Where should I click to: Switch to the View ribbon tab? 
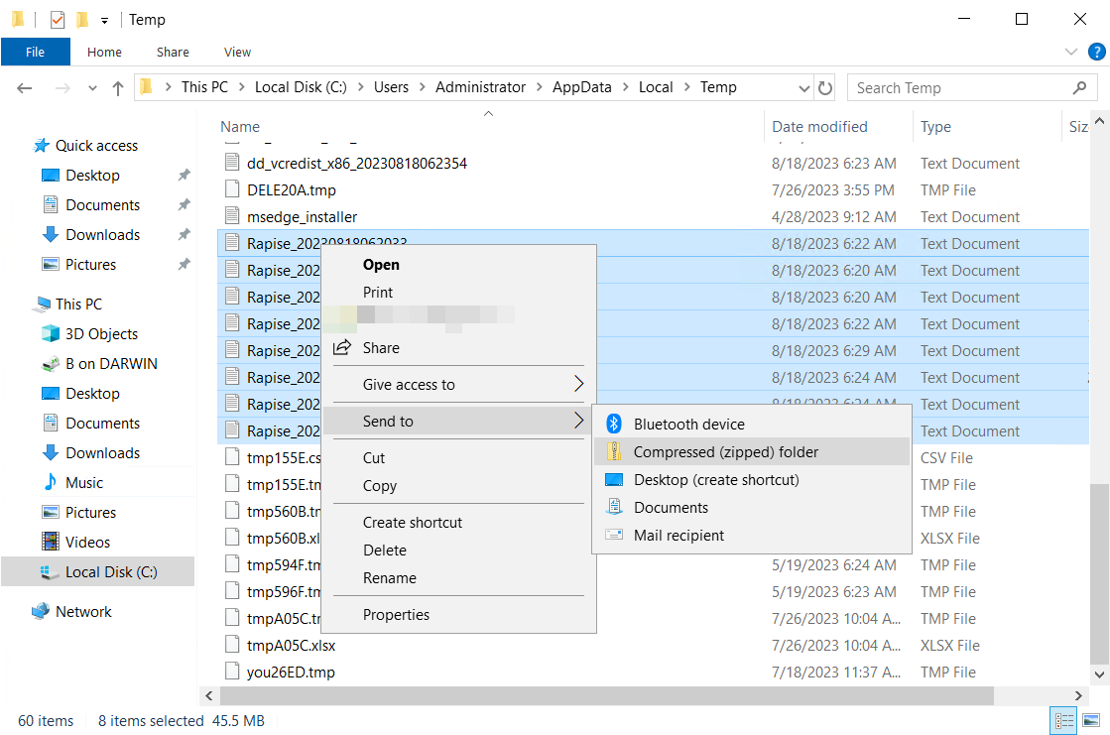pos(237,52)
